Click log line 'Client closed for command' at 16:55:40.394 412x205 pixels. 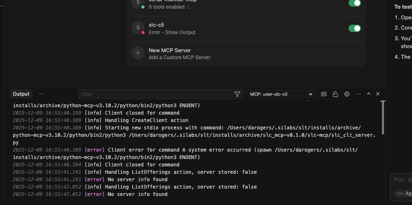(x=96, y=165)
